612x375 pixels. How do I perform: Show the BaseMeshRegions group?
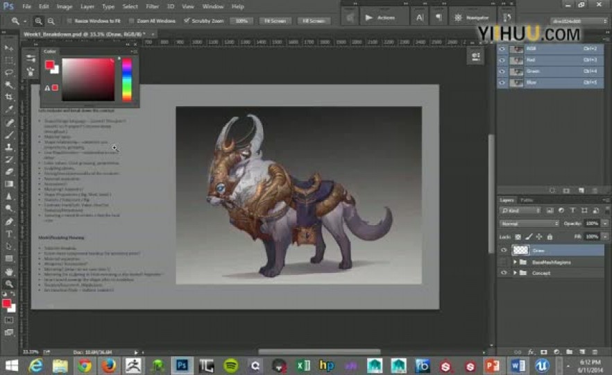point(504,262)
